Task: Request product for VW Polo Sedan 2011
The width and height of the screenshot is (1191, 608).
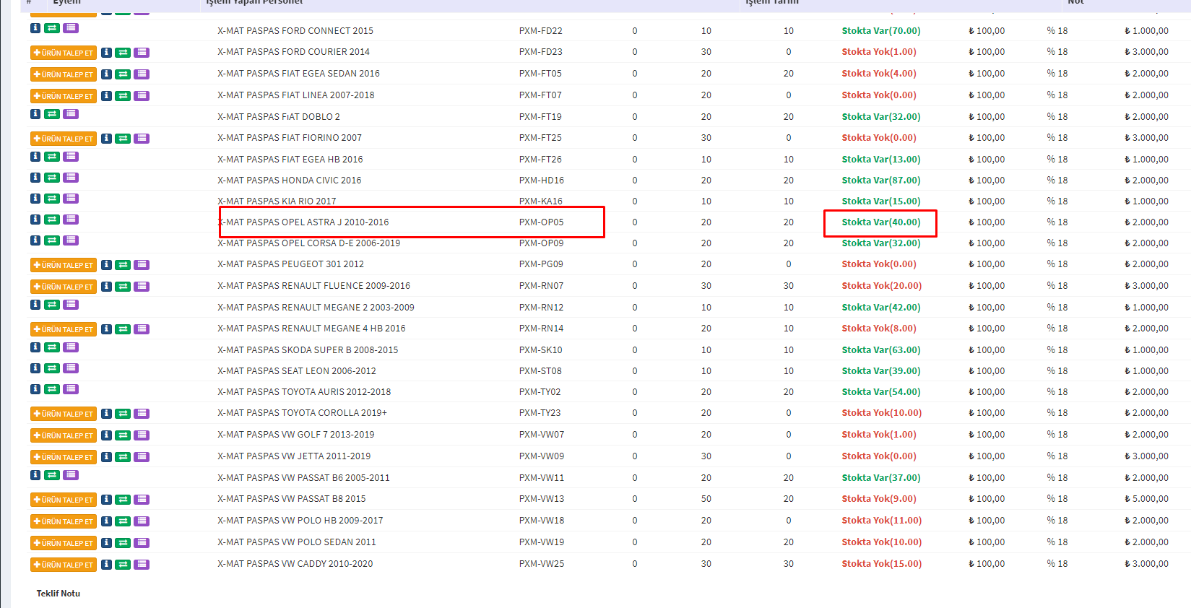Action: [64, 543]
